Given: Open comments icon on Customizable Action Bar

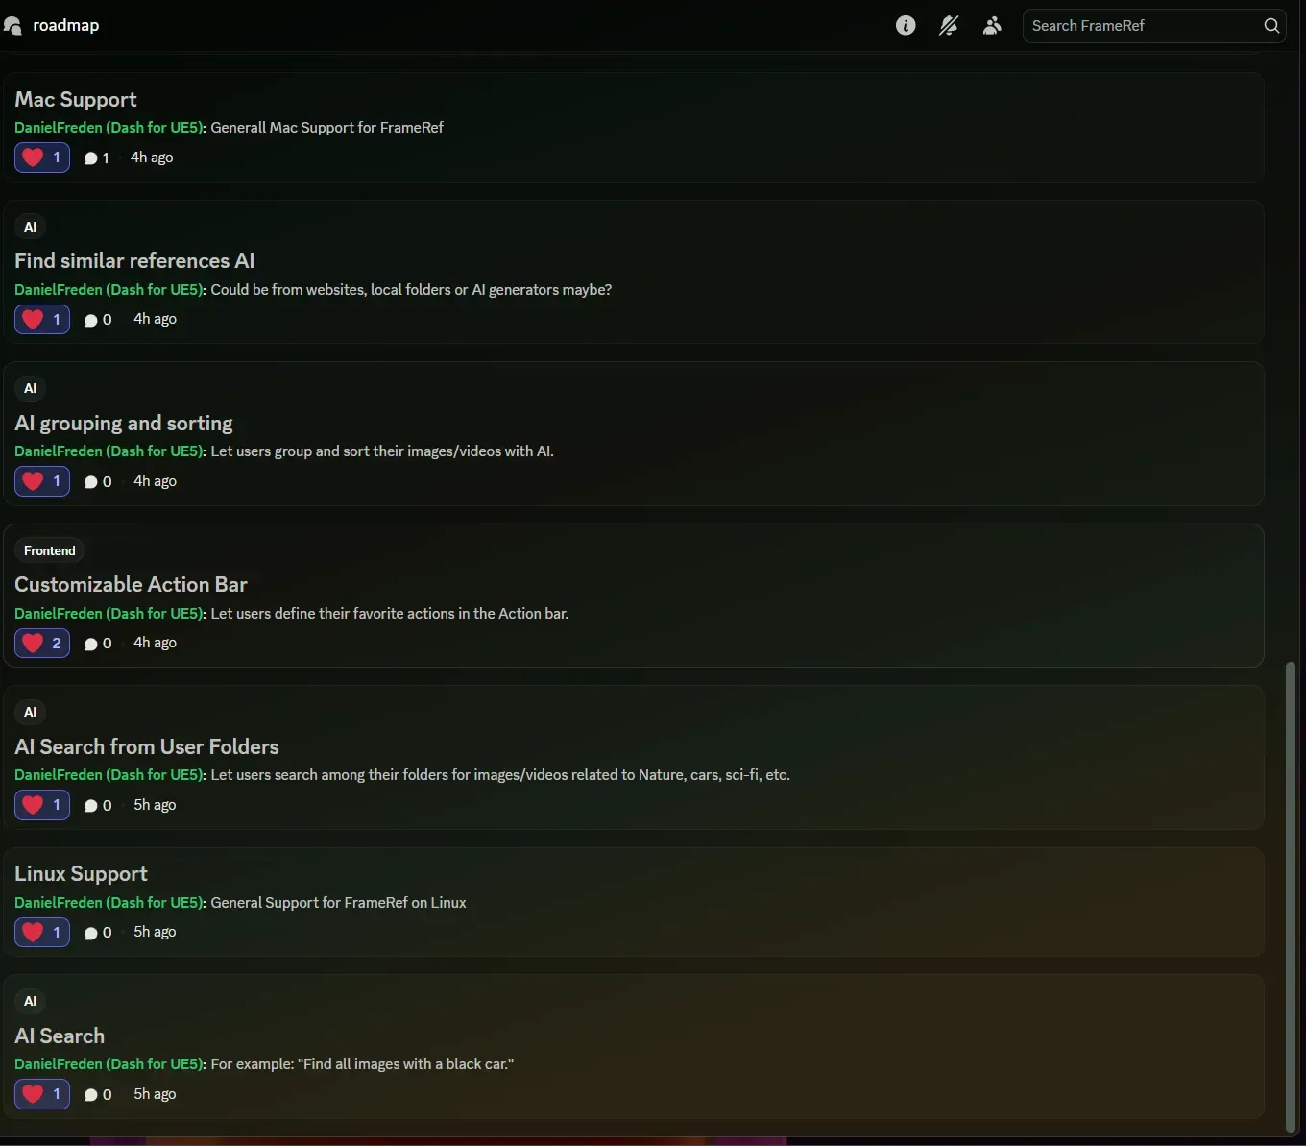Looking at the screenshot, I should [x=91, y=644].
